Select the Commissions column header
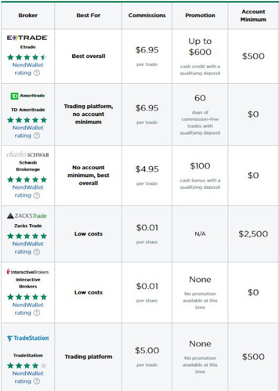This screenshot has width=279, height=391. point(147,15)
